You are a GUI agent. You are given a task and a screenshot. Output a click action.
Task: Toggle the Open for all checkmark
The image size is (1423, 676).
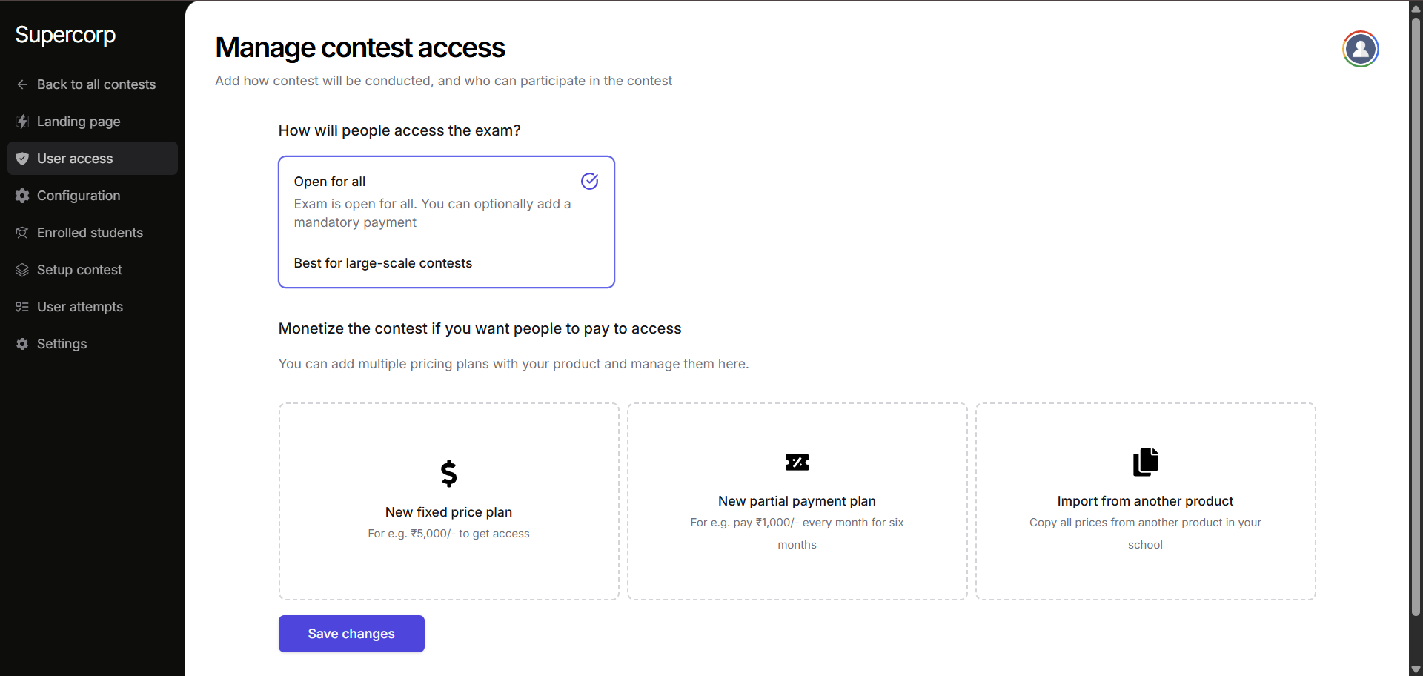[589, 181]
